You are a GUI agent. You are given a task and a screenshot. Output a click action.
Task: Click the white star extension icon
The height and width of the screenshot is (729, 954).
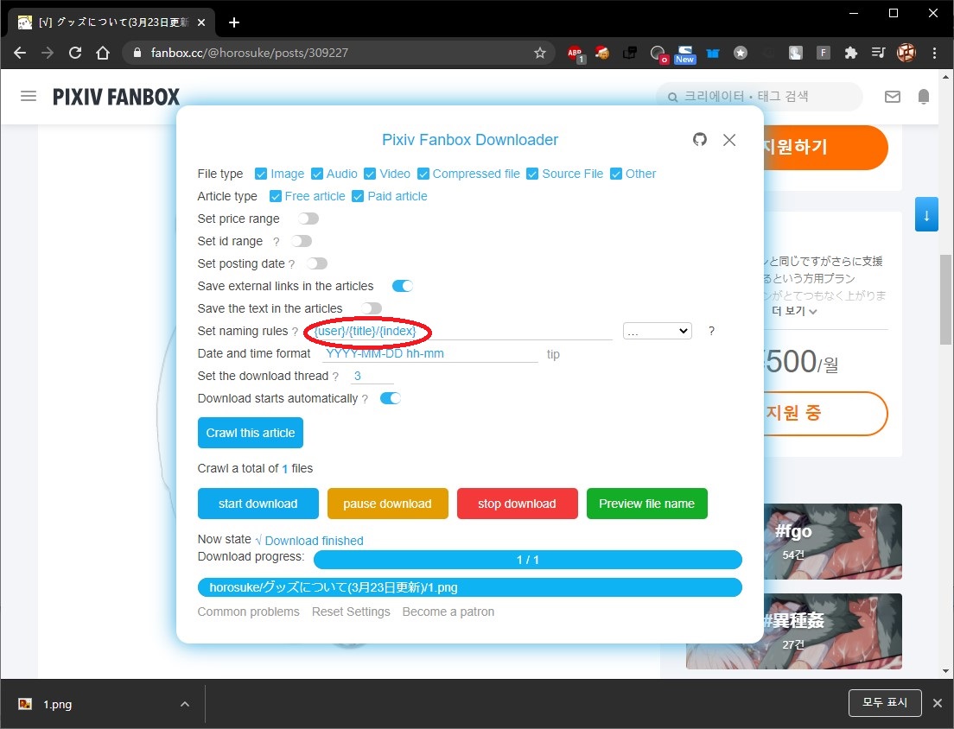[741, 53]
